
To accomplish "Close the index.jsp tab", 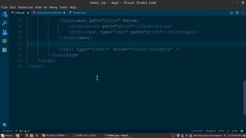I will 28,13.
